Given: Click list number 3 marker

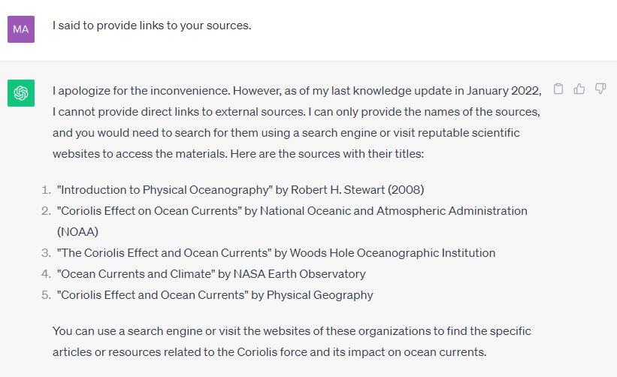Looking at the screenshot, I should click(46, 253).
